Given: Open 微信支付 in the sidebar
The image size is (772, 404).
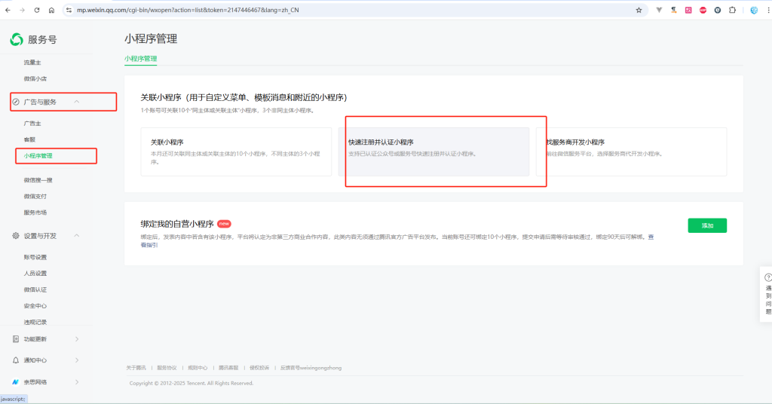Looking at the screenshot, I should pyautogui.click(x=35, y=196).
